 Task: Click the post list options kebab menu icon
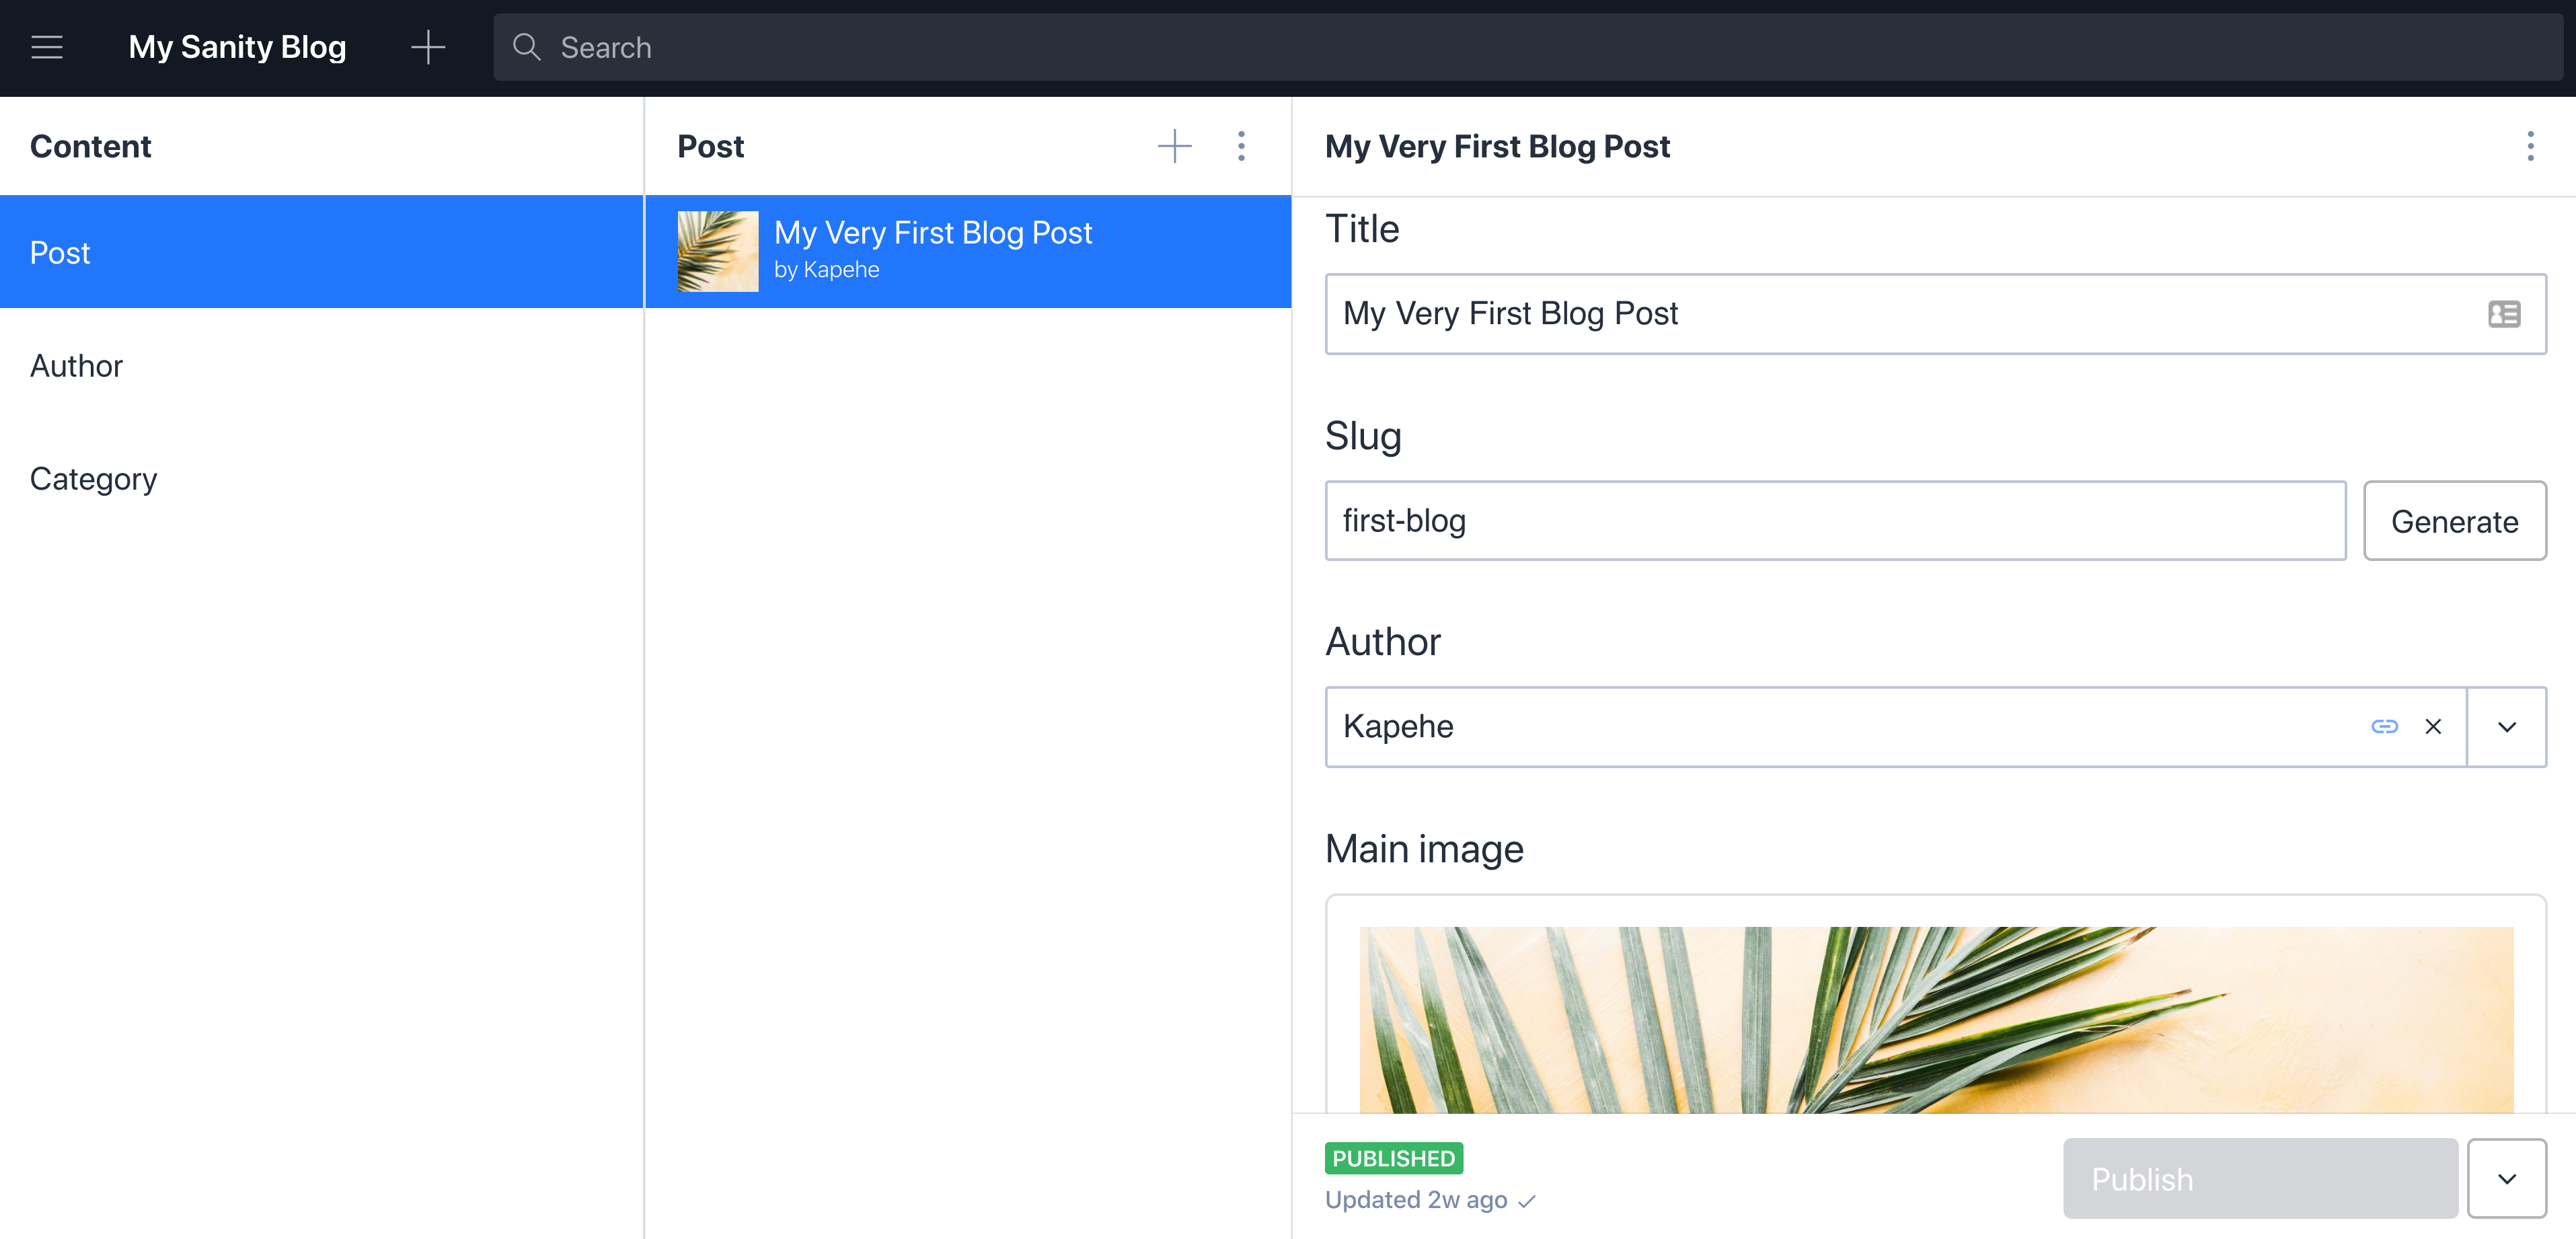[x=1242, y=146]
